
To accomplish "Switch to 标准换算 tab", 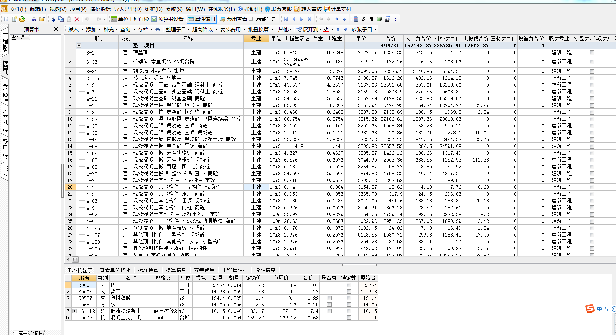I will pyautogui.click(x=148, y=270).
